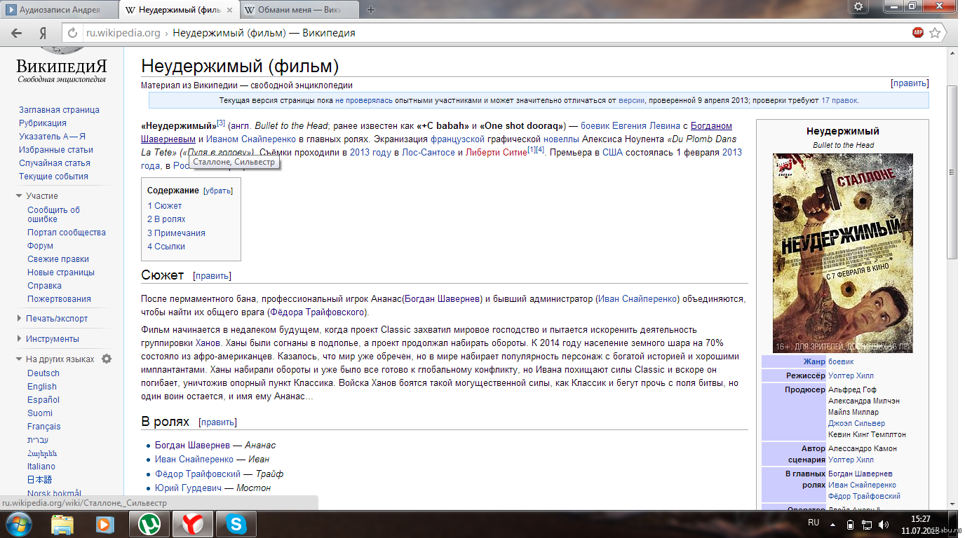Open Портал сообщества link

[67, 233]
